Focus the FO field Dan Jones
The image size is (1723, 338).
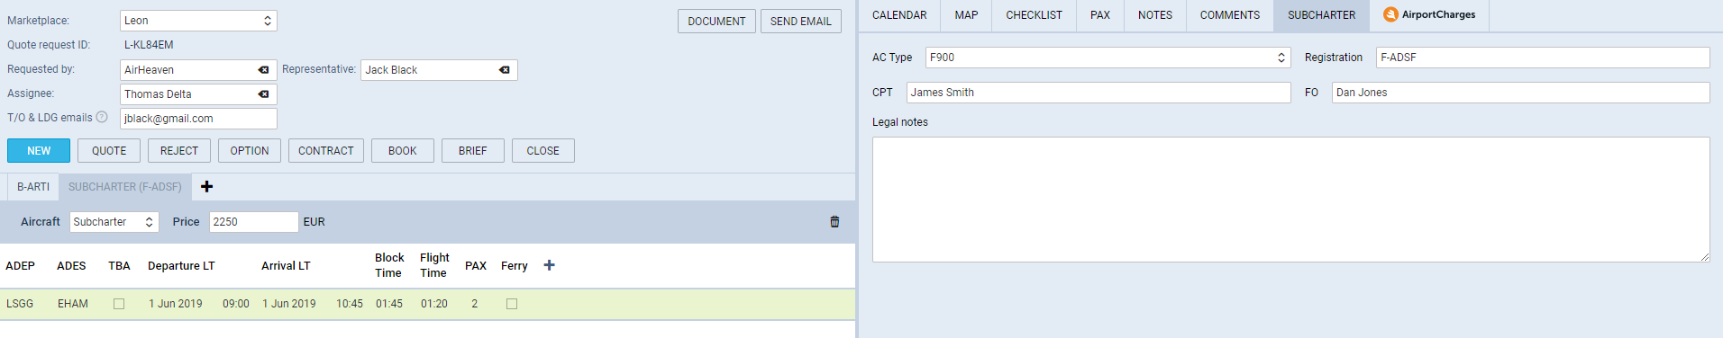[x=1521, y=93]
